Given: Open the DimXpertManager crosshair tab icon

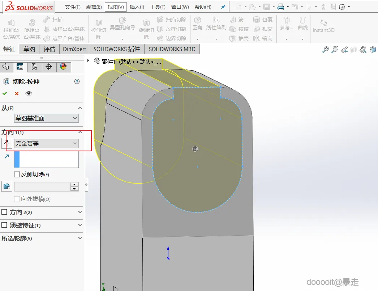Looking at the screenshot, I should [49, 67].
